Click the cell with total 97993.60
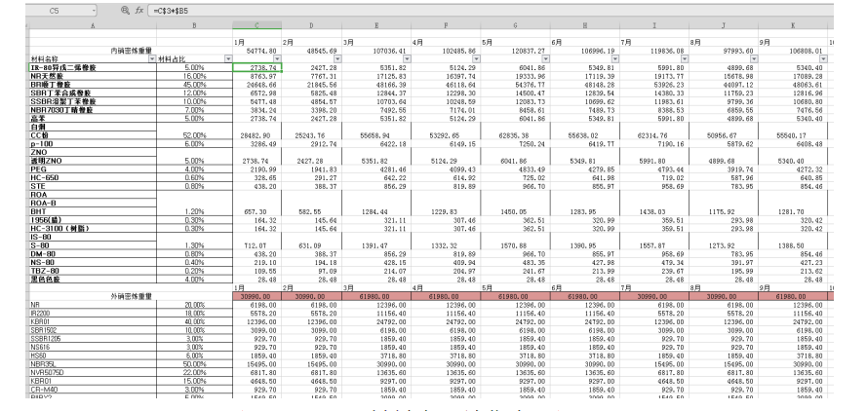 pyautogui.click(x=724, y=51)
